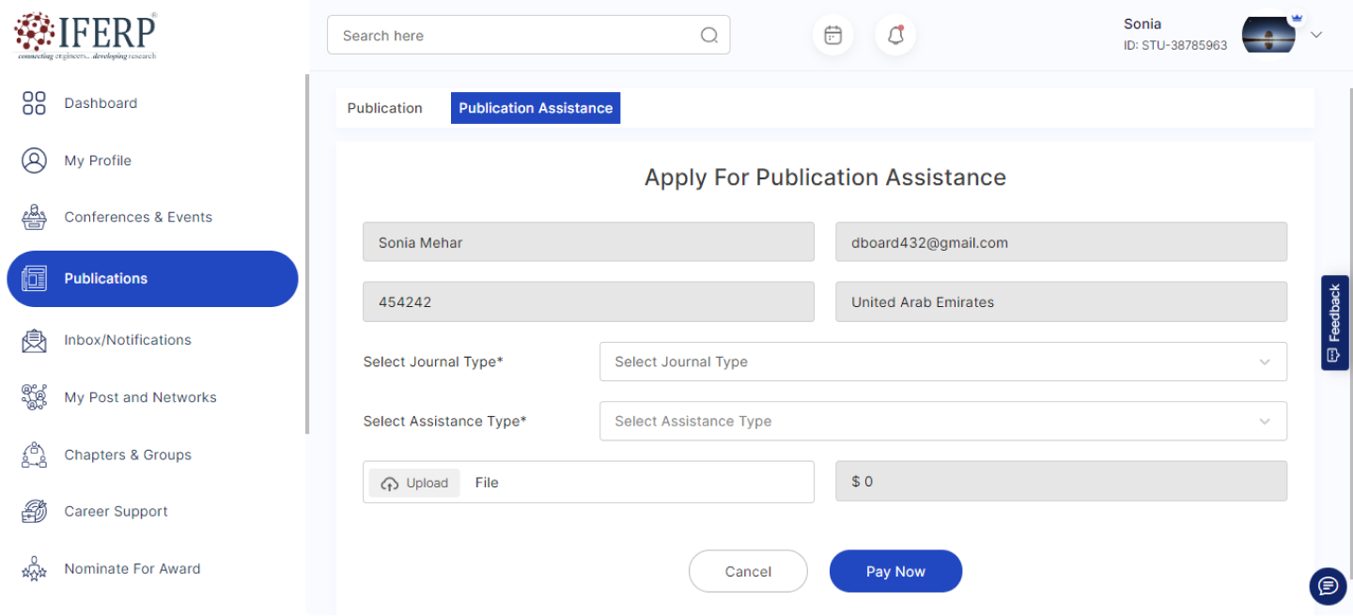Click the Cancel button
This screenshot has width=1353, height=616.
click(748, 571)
